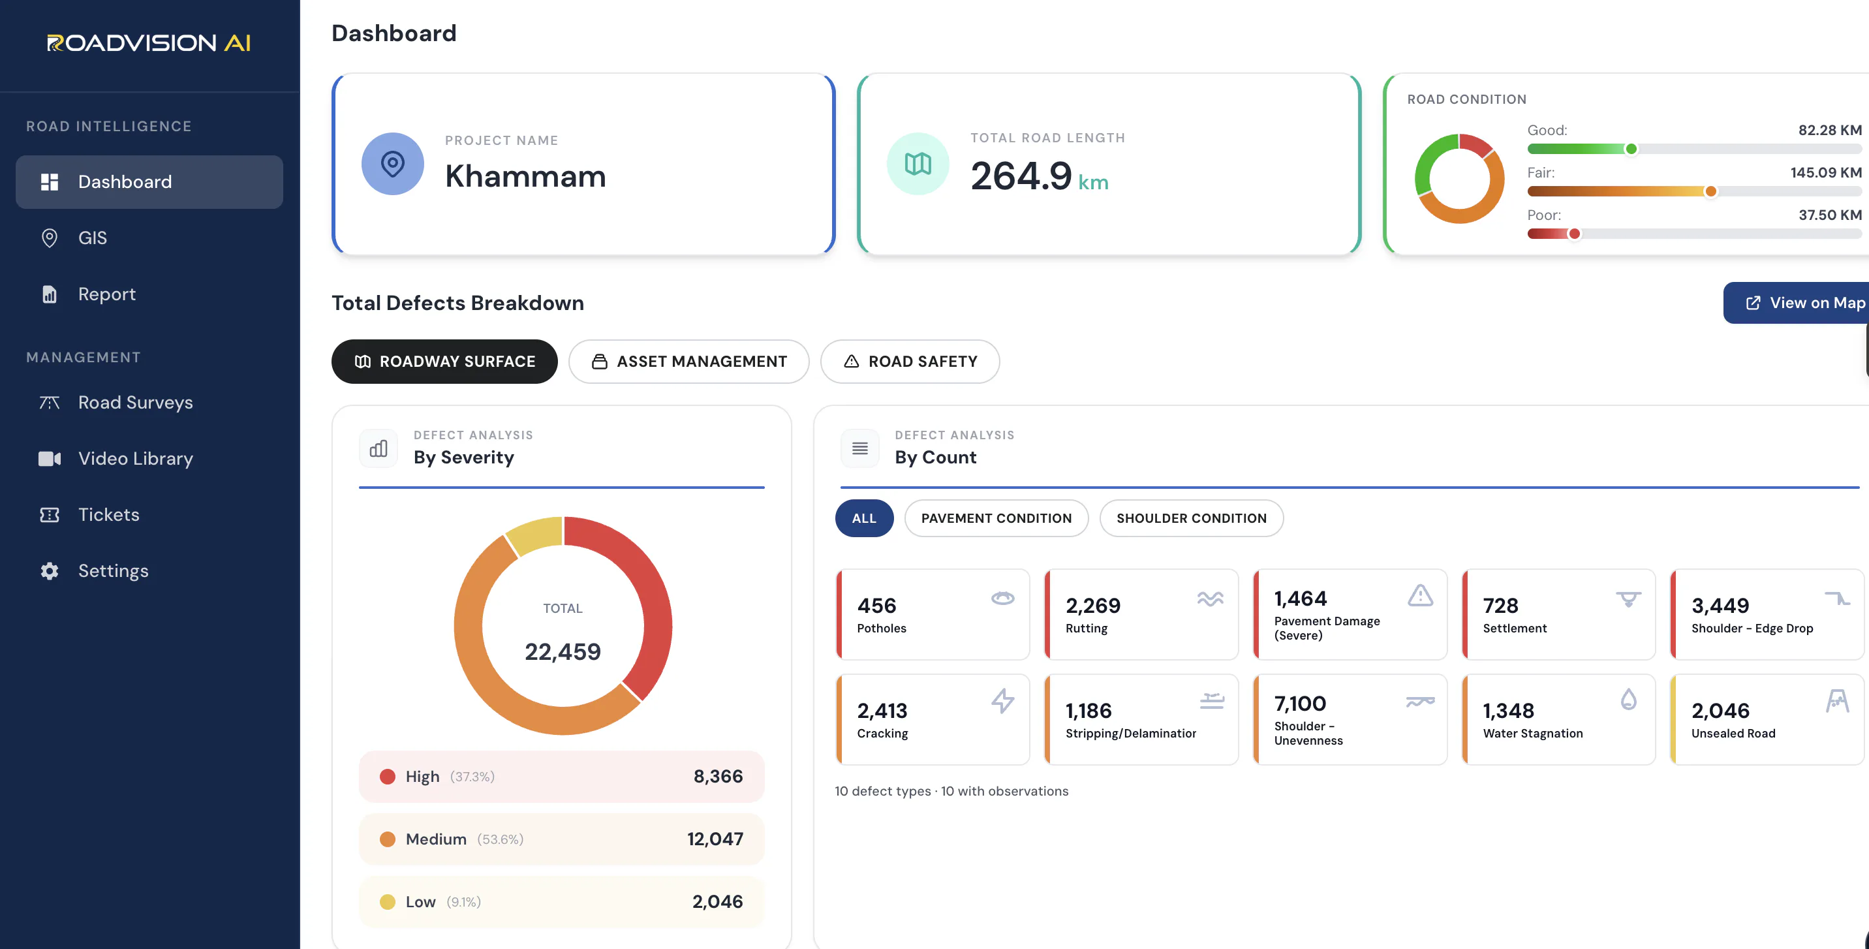Click the High severity legend row
The height and width of the screenshot is (949, 1869).
(x=562, y=776)
